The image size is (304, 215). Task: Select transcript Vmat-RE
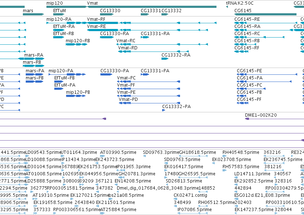96,26
